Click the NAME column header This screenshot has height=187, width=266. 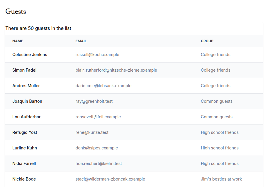pyautogui.click(x=18, y=41)
